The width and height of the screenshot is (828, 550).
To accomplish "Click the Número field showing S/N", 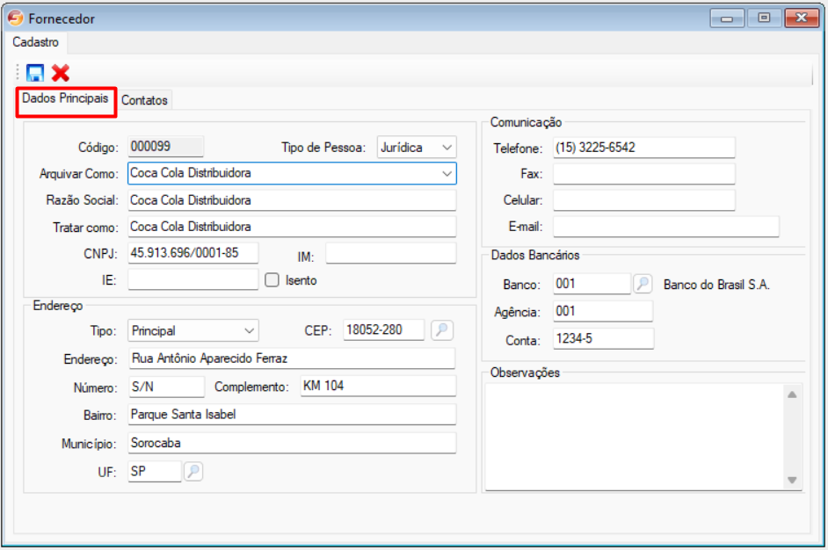I will pyautogui.click(x=166, y=387).
